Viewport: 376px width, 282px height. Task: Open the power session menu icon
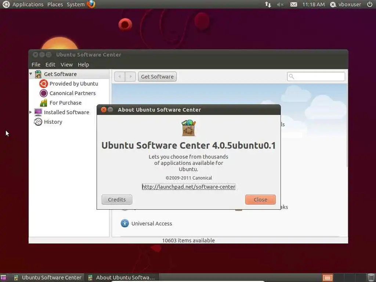tap(370, 4)
